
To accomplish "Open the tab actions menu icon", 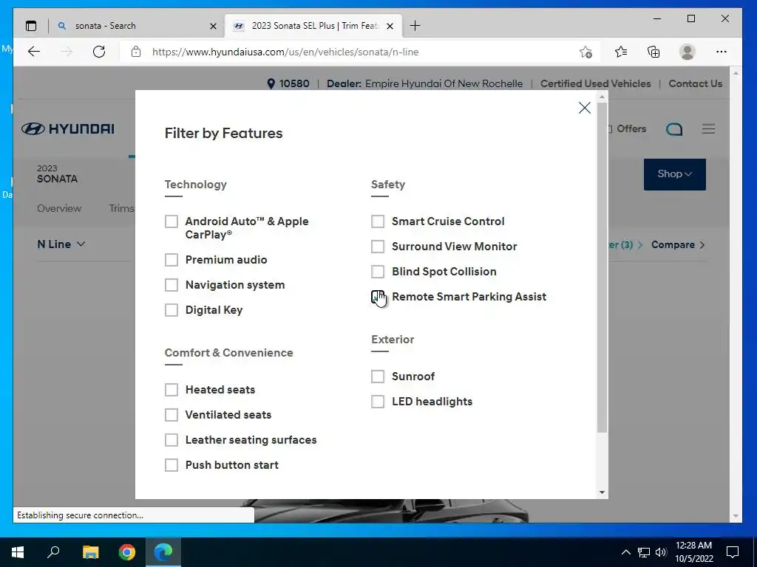I will [x=31, y=26].
